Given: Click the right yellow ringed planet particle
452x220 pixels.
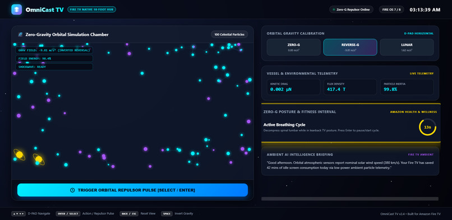Looking at the screenshot, I should click(x=39, y=159).
